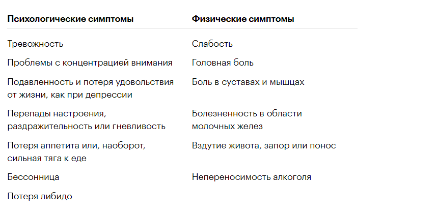Screen dimensions: 437x215
Task: Select the Бессонница cell
Action: click(x=33, y=177)
